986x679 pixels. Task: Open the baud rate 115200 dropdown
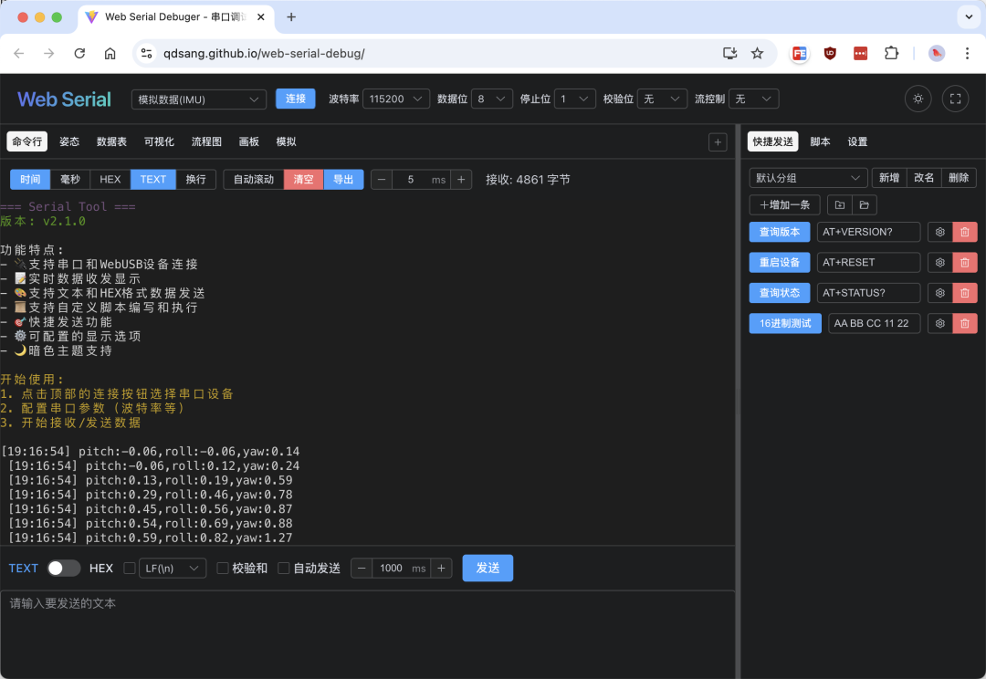coord(395,99)
